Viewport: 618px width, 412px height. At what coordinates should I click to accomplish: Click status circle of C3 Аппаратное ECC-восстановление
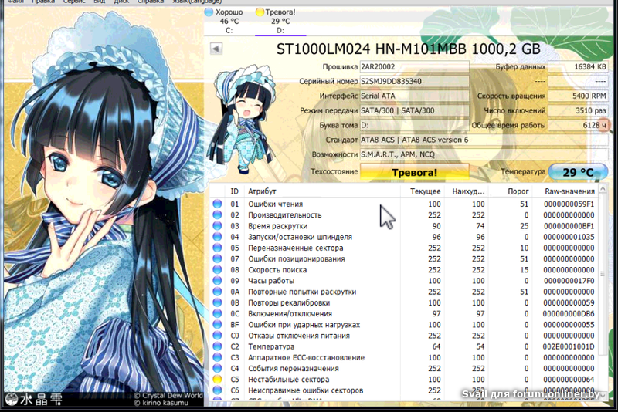(x=217, y=357)
